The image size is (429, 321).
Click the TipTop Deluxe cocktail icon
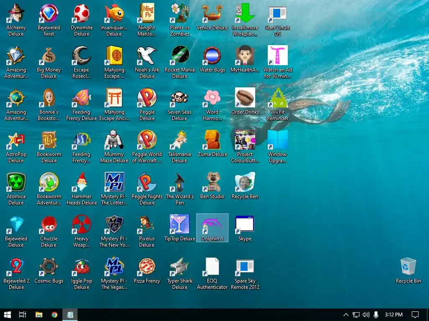179,224
